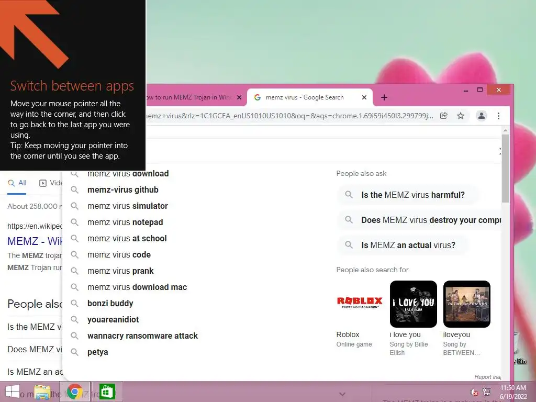
Task: Share this page using the address bar icon
Action: click(443, 116)
